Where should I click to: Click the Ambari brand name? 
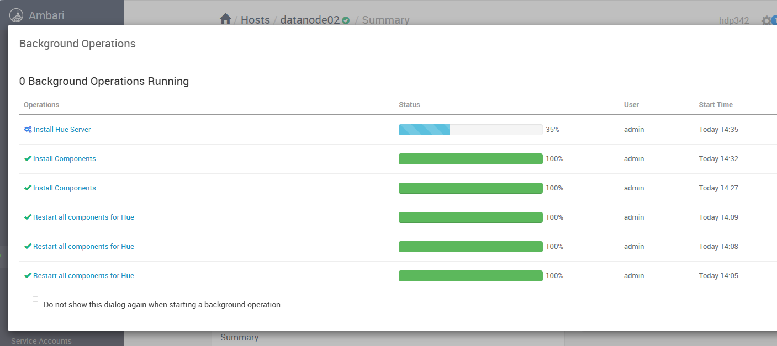pyautogui.click(x=46, y=15)
